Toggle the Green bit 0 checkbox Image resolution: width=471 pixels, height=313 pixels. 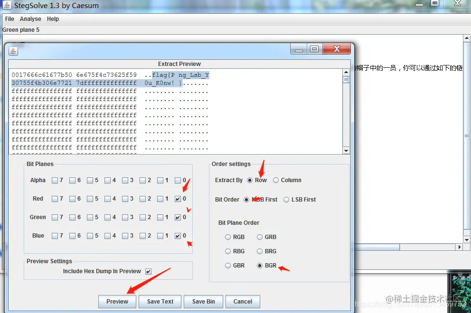(178, 217)
